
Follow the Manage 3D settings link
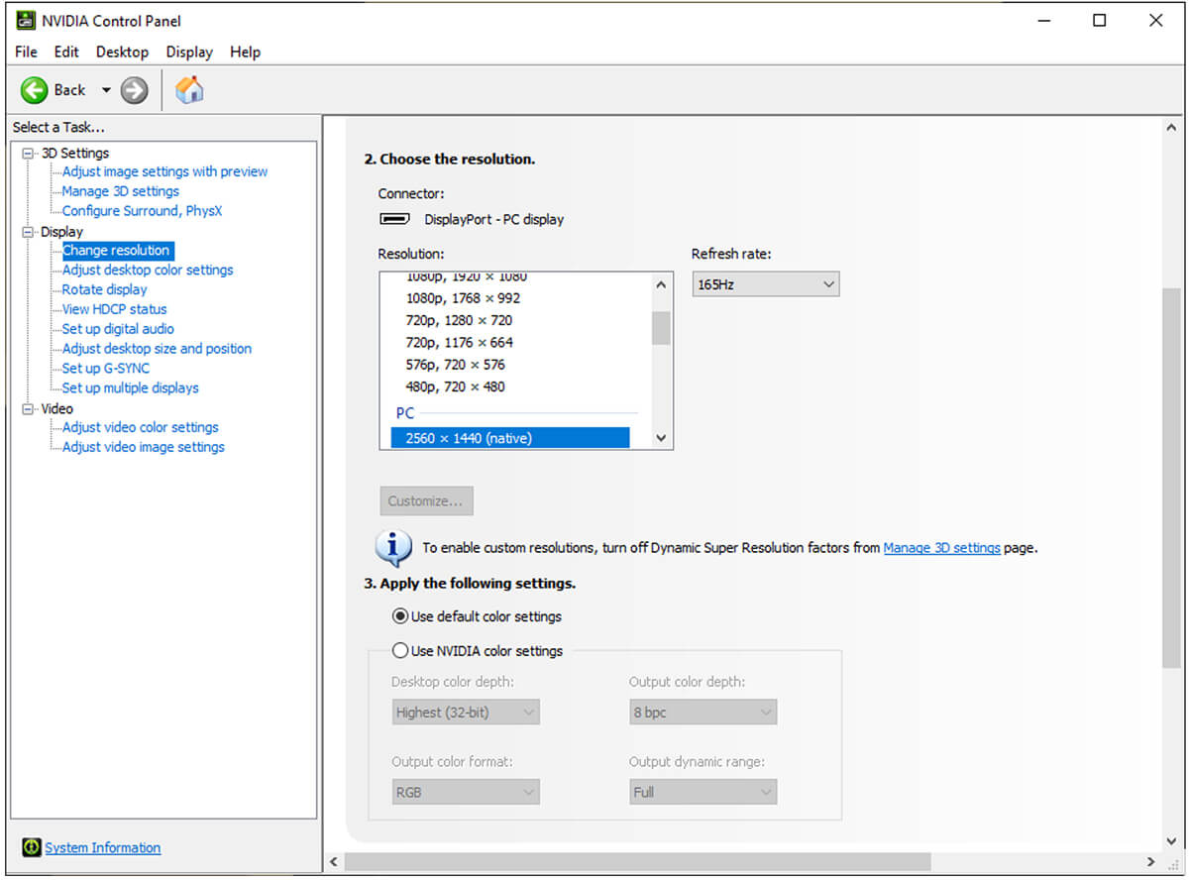coord(941,547)
